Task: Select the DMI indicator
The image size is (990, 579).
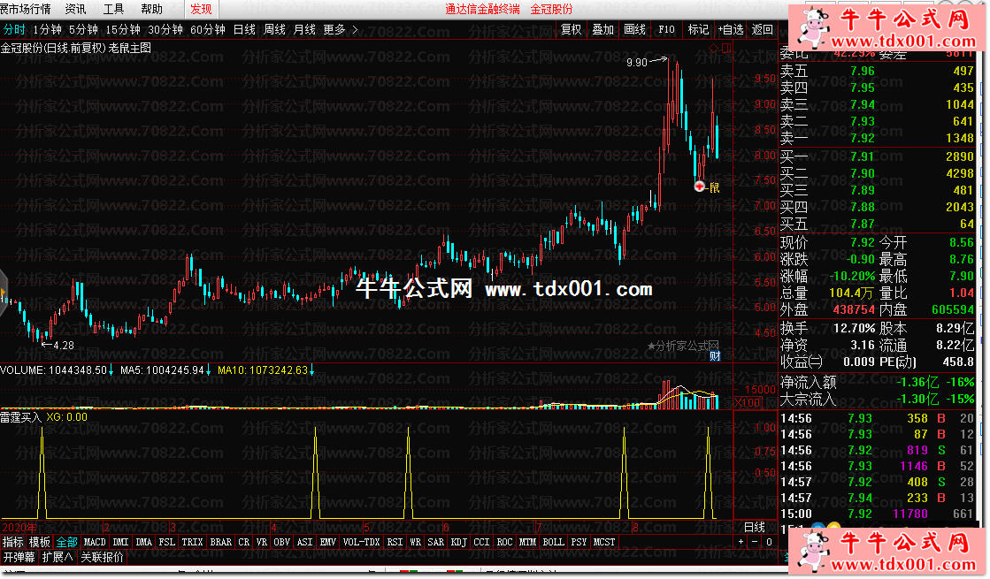Action: (120, 542)
